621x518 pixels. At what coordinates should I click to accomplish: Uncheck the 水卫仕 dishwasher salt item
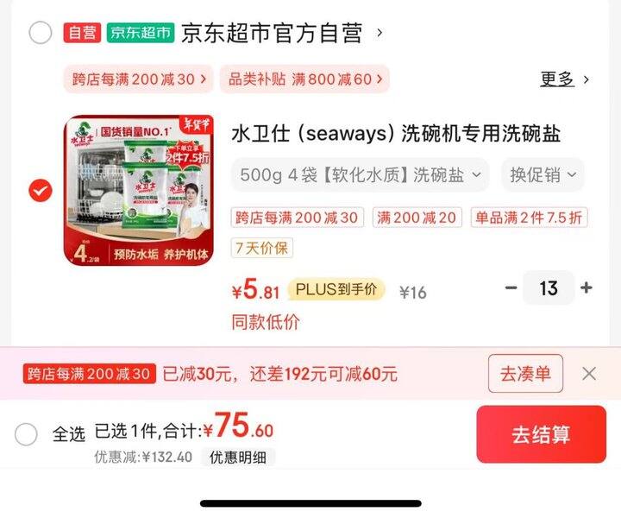41,190
